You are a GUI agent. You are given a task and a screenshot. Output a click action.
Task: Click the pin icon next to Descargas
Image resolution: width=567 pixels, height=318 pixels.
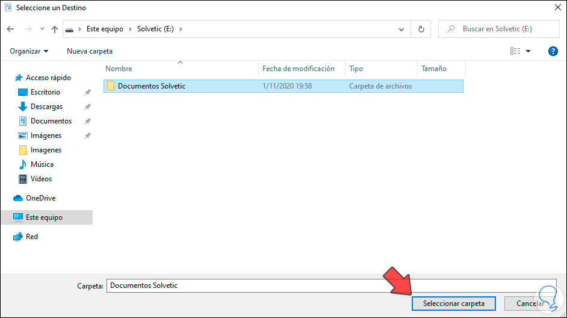(87, 107)
